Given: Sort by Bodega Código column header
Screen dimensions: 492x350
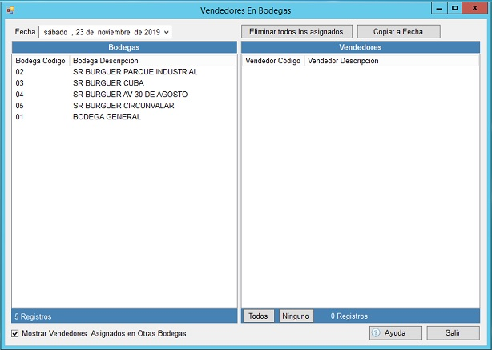Looking at the screenshot, I should point(40,61).
